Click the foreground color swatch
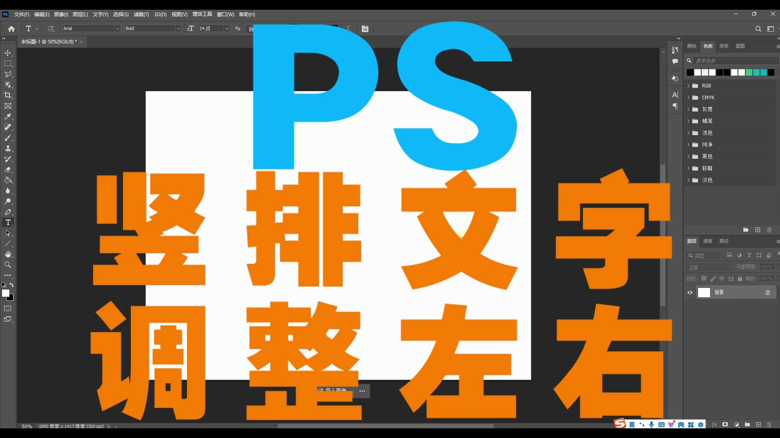The height and width of the screenshot is (438, 780). (5, 293)
